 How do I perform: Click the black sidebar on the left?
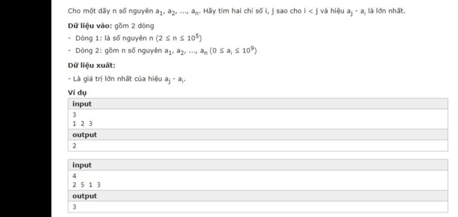pos(25,108)
